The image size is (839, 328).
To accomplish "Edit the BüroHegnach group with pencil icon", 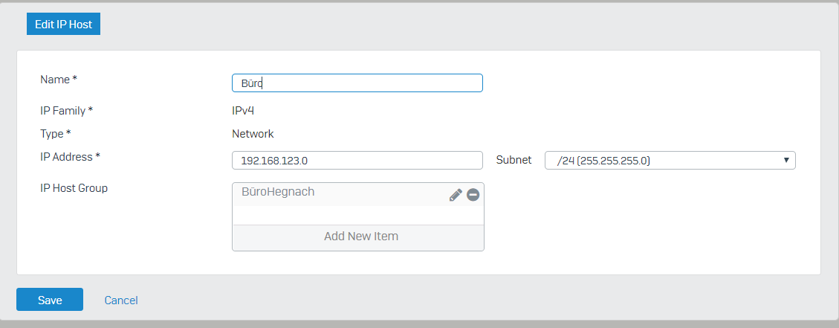I will (456, 195).
